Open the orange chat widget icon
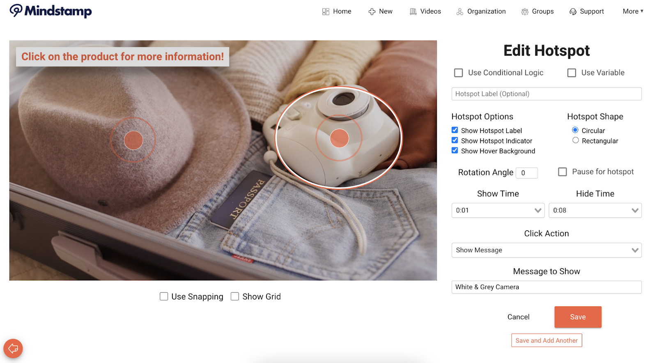The height and width of the screenshot is (363, 657). click(13, 349)
